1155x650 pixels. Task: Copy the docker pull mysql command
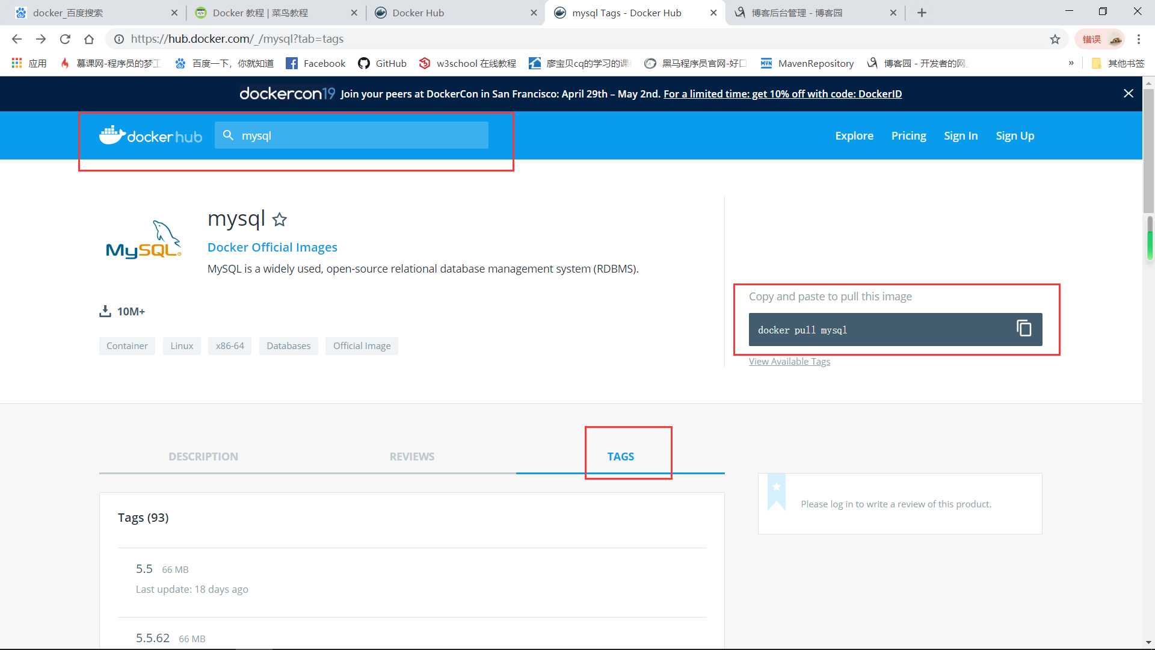pyautogui.click(x=1024, y=329)
